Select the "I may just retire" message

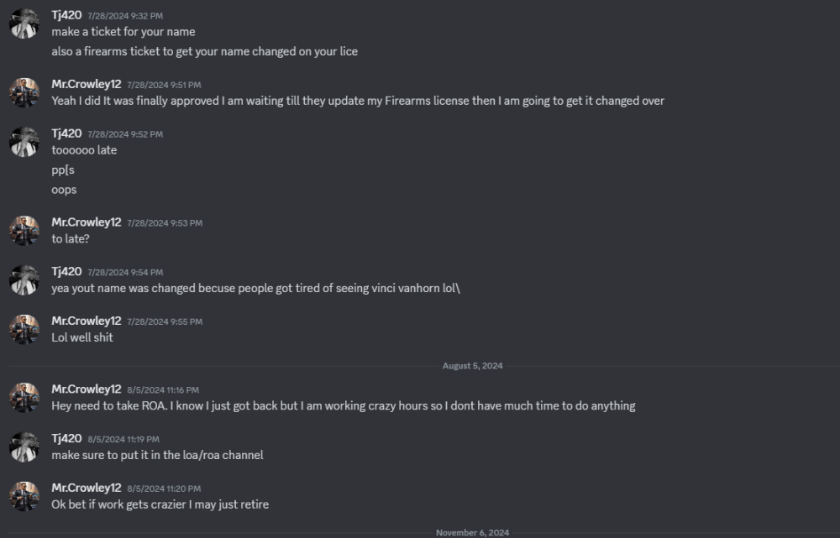click(160, 504)
